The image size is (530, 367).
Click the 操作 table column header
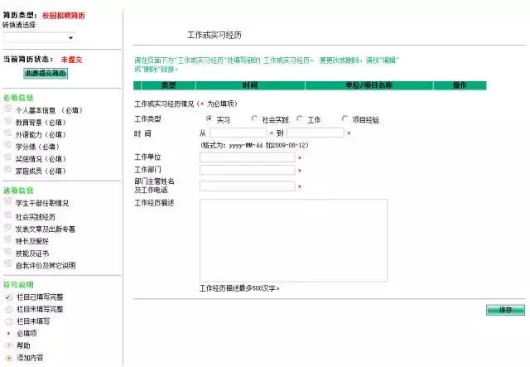[460, 85]
